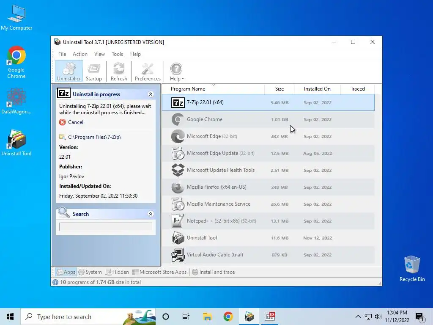Select the Microsoft Update Health Tools icon
433x325 pixels.
click(x=178, y=170)
